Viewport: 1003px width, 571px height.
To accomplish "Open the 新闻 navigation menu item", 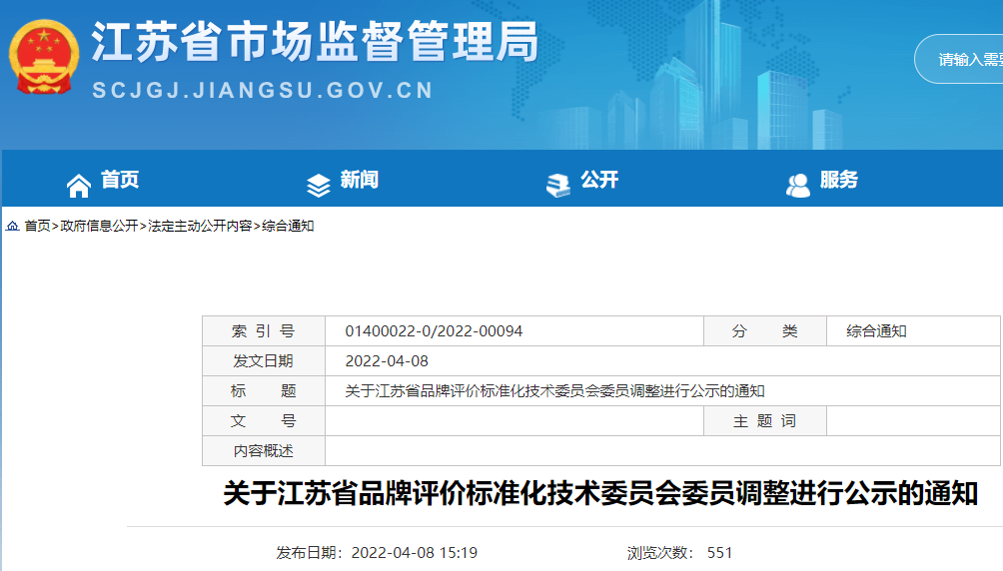I will click(x=360, y=180).
